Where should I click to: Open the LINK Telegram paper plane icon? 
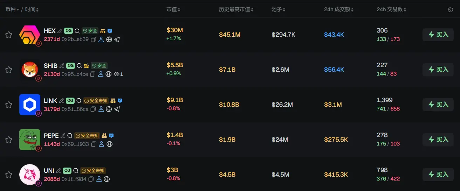point(117,109)
